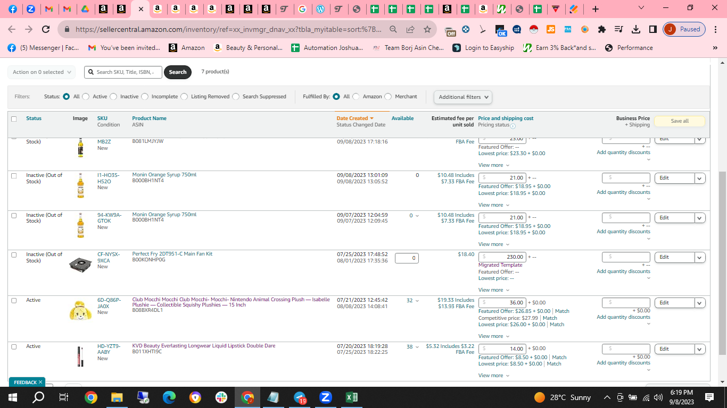
Task: Open the Chrome extensions puzzle menu
Action: pos(602,29)
